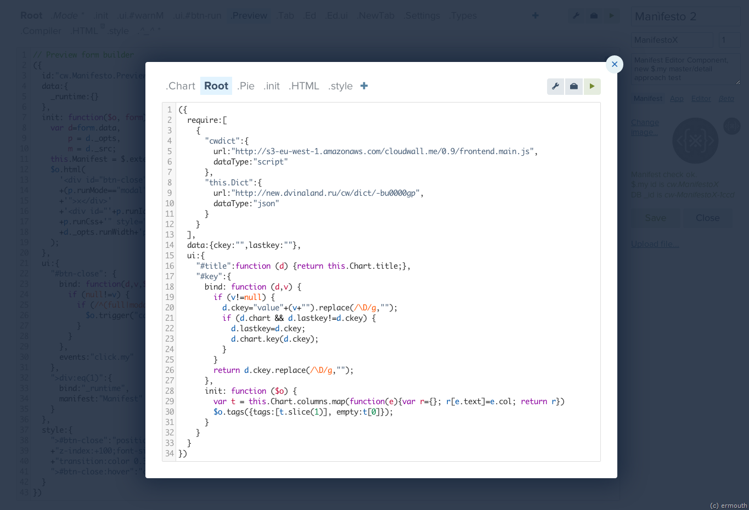This screenshot has width=749, height=510.
Task: Open the .Pie tab in the modal
Action: coord(246,86)
